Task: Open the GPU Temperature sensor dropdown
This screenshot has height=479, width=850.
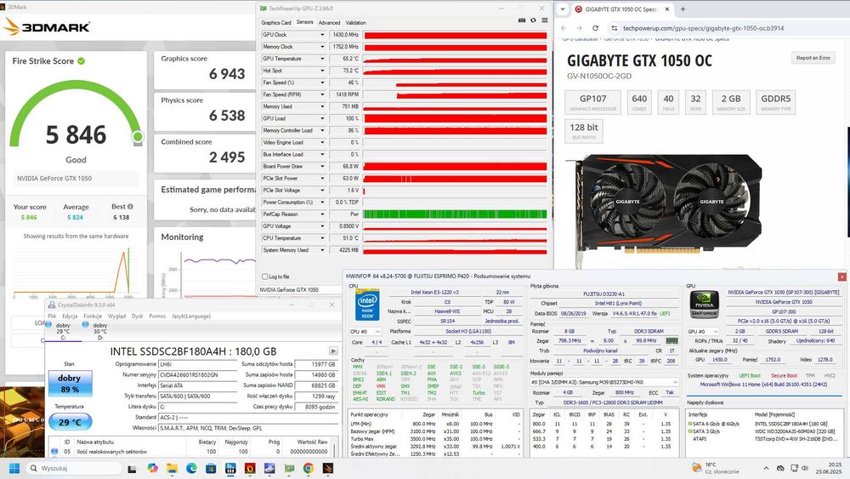Action: click(x=322, y=59)
